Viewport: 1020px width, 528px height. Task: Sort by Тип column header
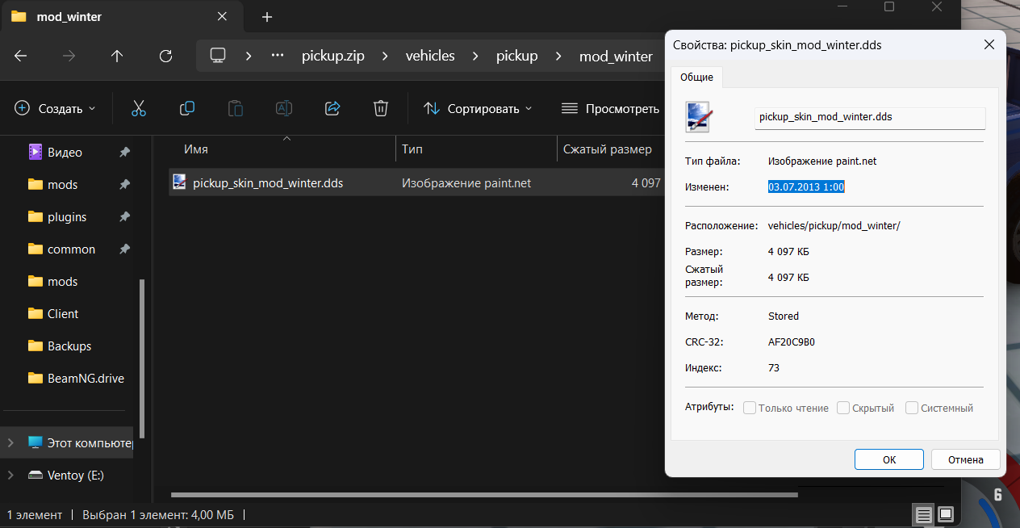(x=476, y=149)
